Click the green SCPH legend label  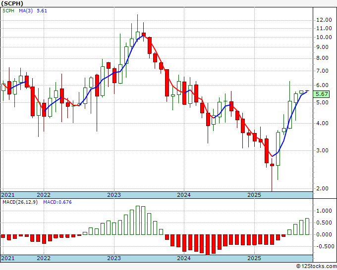pyautogui.click(x=8, y=11)
